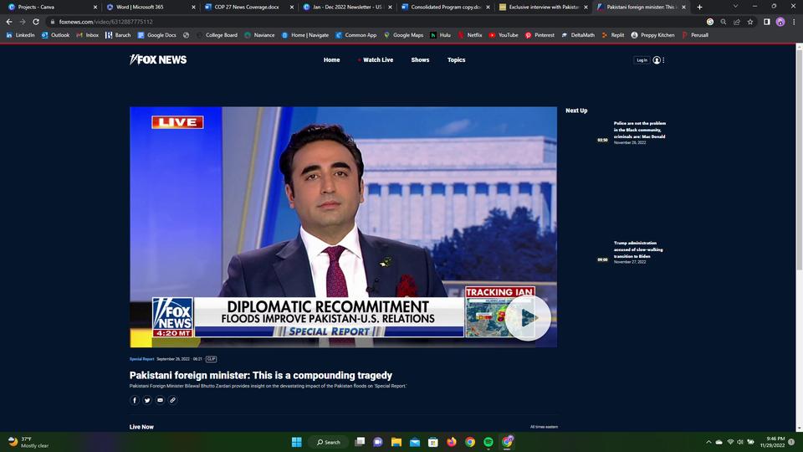Open Trump administration slow-walking transition video
This screenshot has height=452, width=803.
point(638,249)
